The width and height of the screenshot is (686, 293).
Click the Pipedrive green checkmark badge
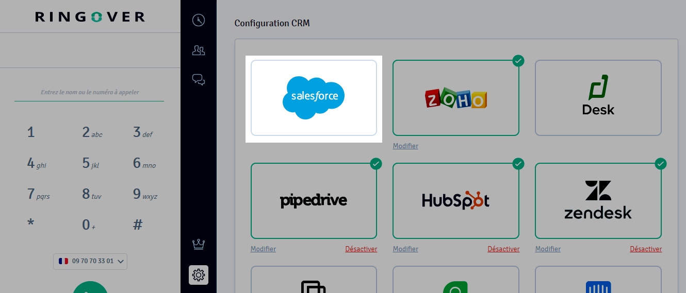pyautogui.click(x=376, y=164)
